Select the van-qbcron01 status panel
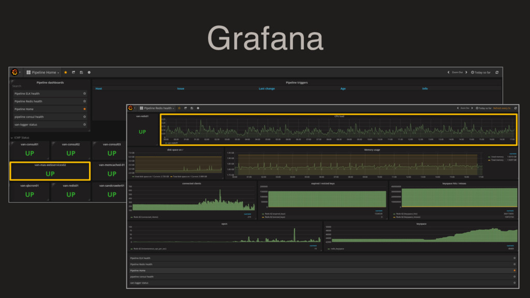The width and height of the screenshot is (530, 298). pyautogui.click(x=30, y=191)
